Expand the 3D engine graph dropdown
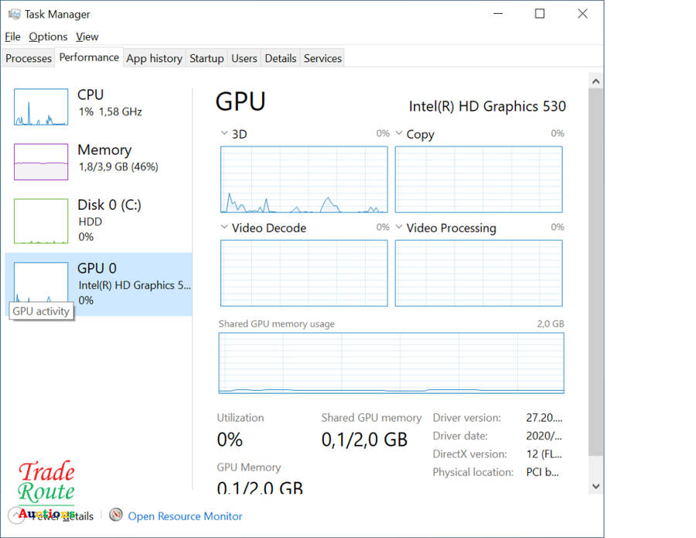696x538 pixels. point(224,134)
